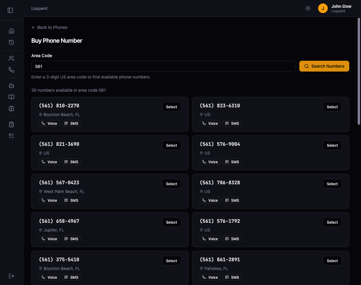This screenshot has height=285, width=361.
Task: Open the book knowledge icon
Action: point(11,97)
